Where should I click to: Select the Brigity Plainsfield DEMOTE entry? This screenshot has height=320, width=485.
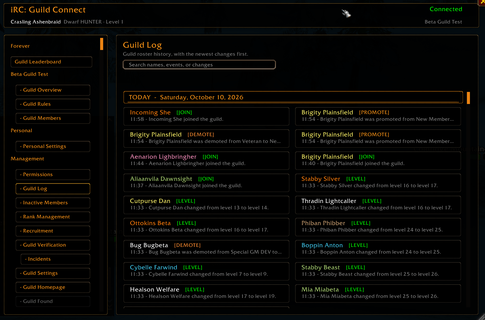[206, 139]
